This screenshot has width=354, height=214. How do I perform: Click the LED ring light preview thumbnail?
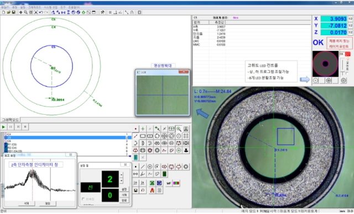[325, 64]
